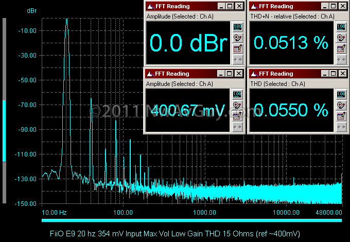Click the 1.00 scale icon in the top-left Amplitude window

pos(237,27)
